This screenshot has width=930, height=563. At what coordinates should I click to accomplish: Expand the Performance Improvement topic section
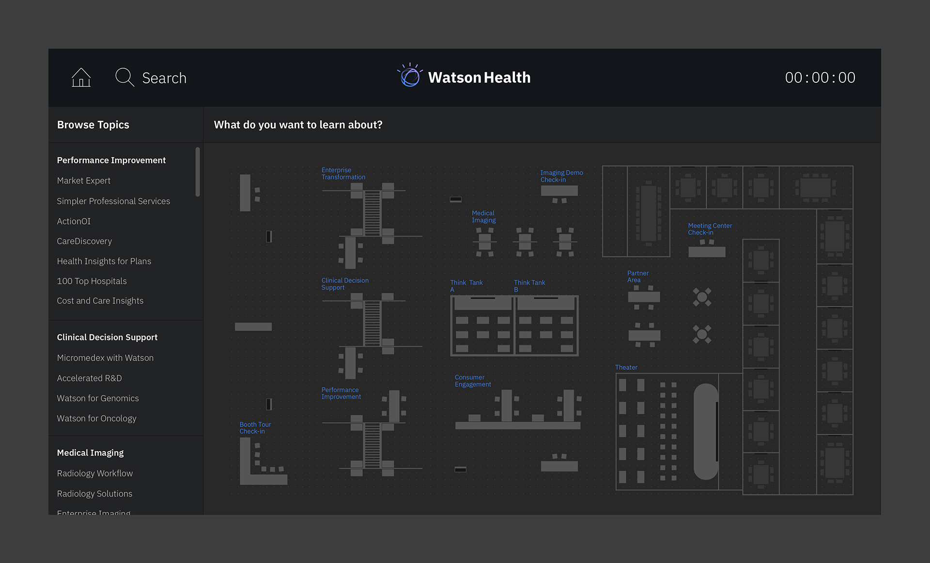click(x=111, y=159)
